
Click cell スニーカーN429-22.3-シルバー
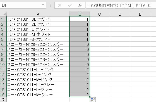(x=38, y=59)
